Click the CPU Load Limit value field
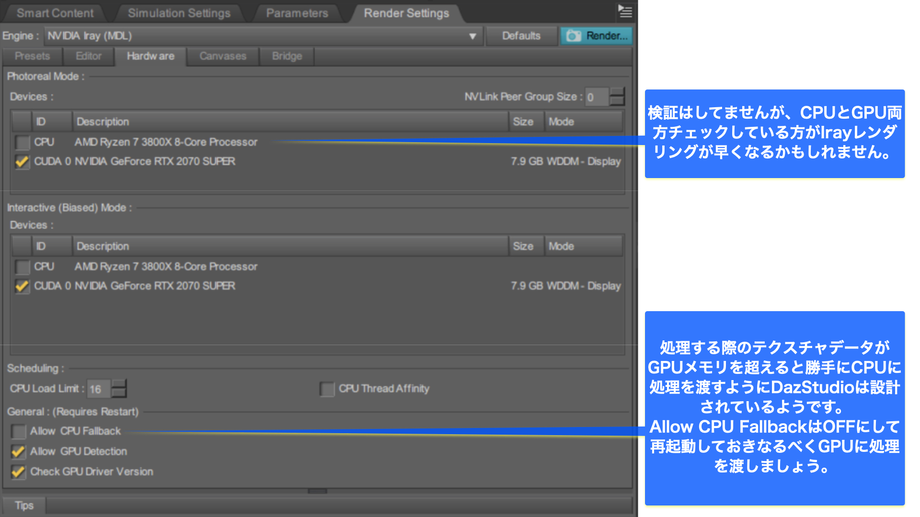The height and width of the screenshot is (517, 920). (x=99, y=389)
